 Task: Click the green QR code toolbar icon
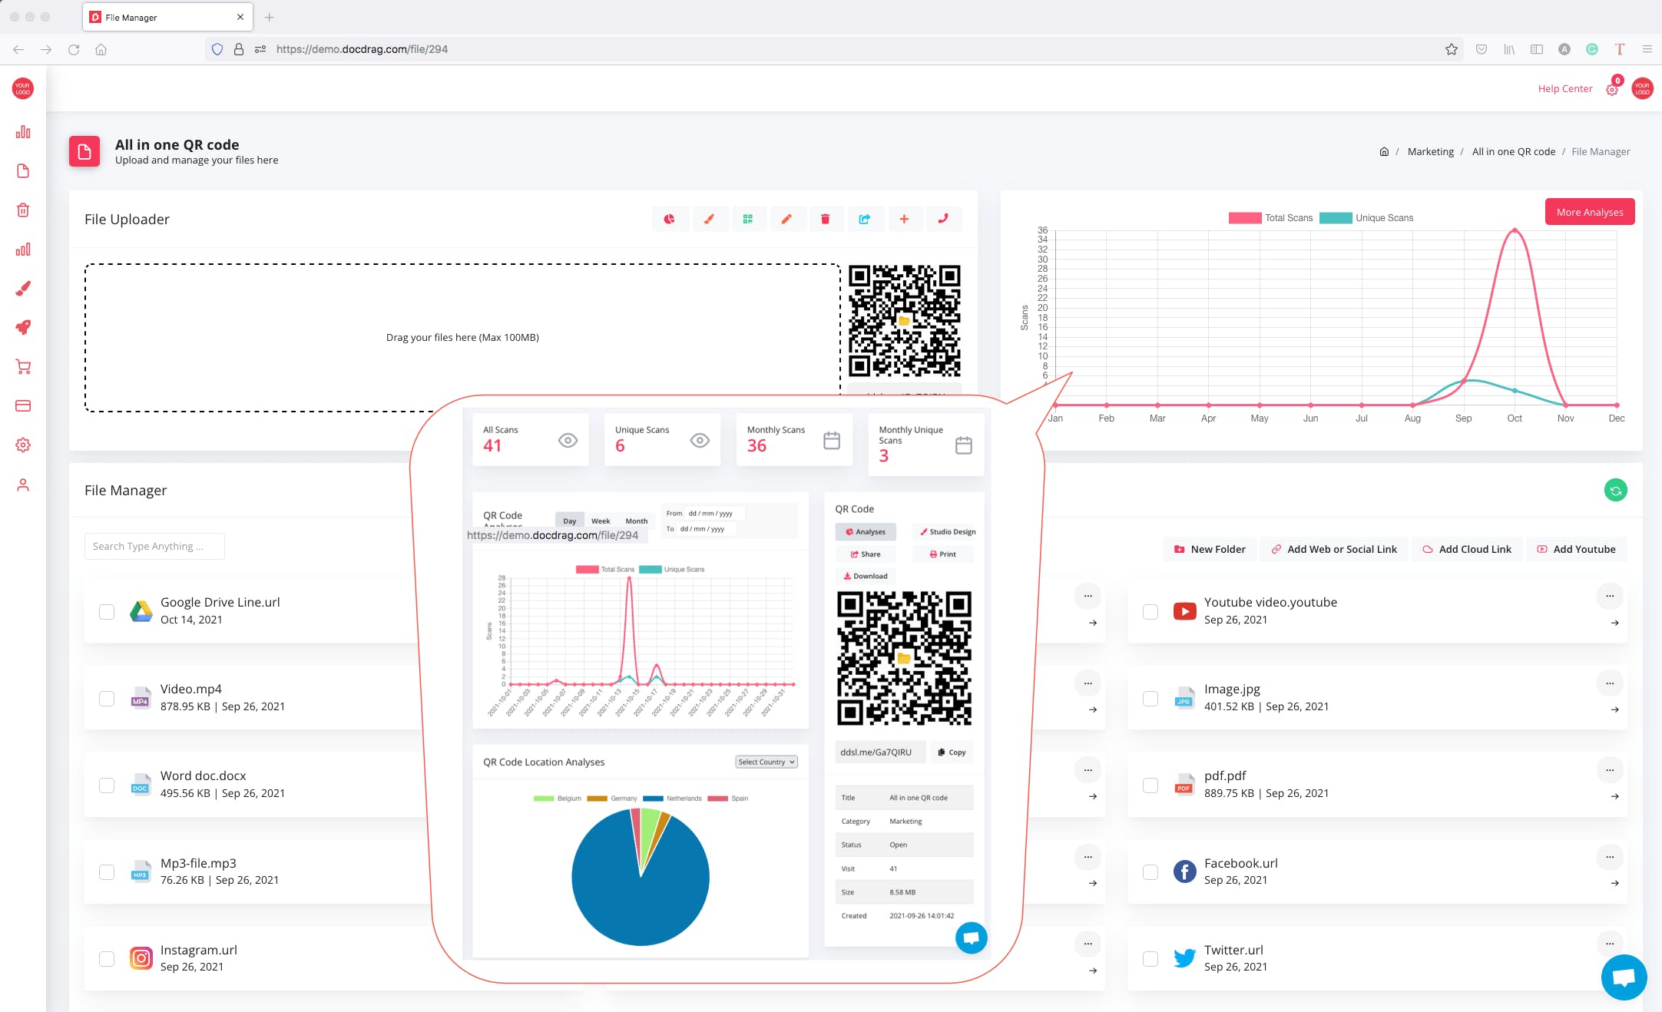pyautogui.click(x=747, y=219)
